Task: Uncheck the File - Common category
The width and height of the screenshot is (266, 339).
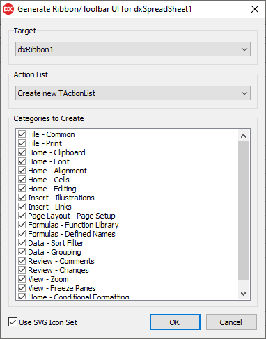Action: click(22, 134)
